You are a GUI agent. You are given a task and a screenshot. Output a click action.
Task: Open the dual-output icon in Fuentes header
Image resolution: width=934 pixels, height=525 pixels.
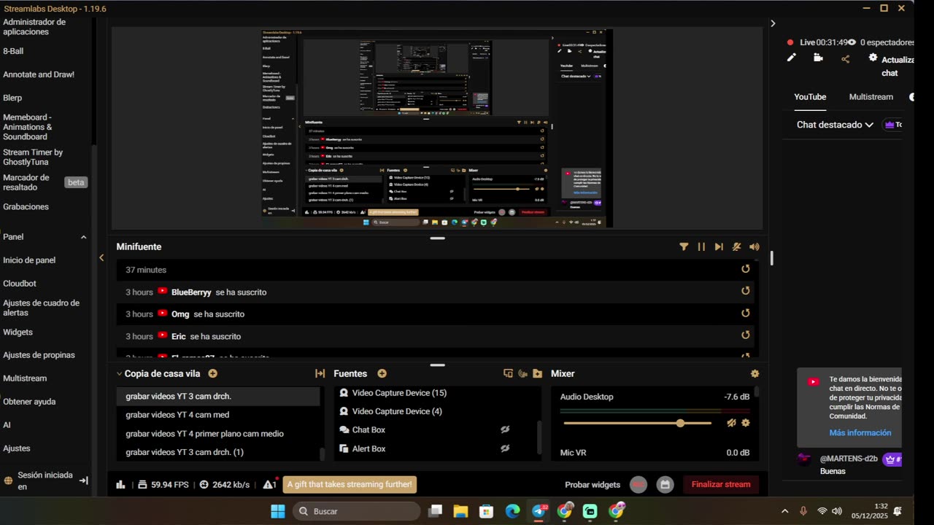[x=509, y=373]
